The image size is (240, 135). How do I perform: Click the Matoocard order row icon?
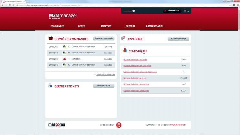coord(64,59)
